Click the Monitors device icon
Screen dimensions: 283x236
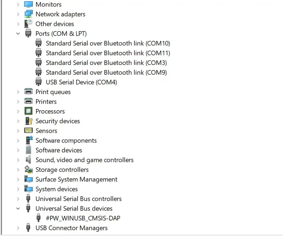28,5
